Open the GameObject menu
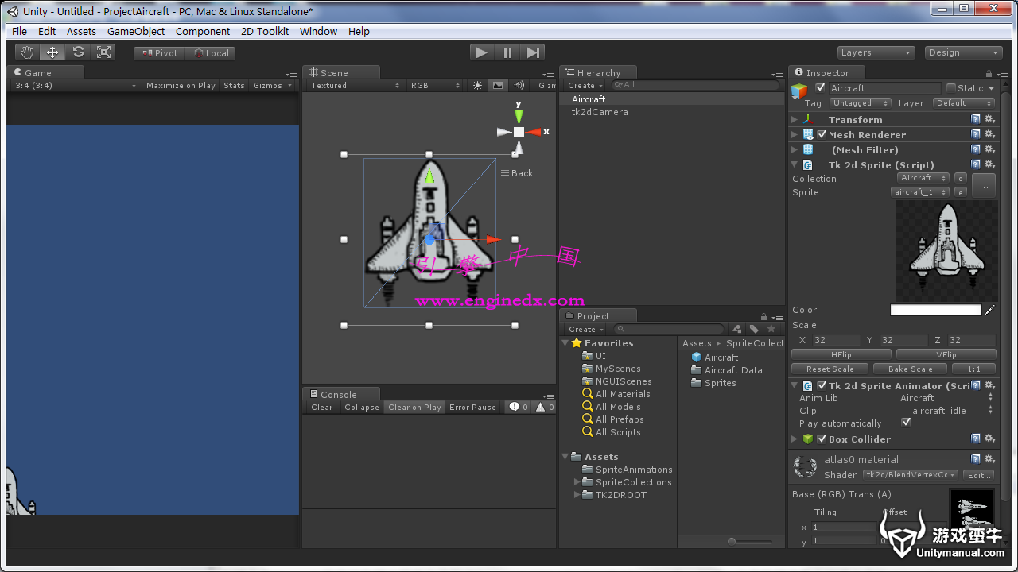Viewport: 1018px width, 572px height. [x=136, y=31]
